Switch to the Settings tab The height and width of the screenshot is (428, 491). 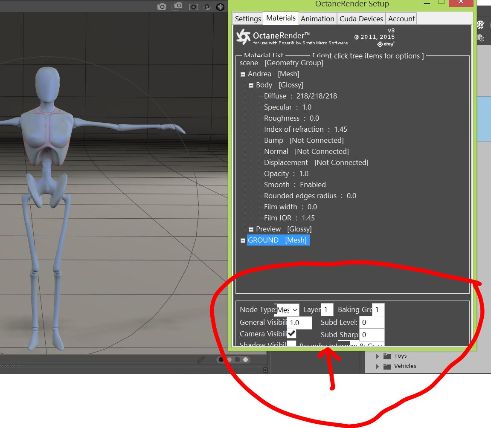click(x=248, y=19)
